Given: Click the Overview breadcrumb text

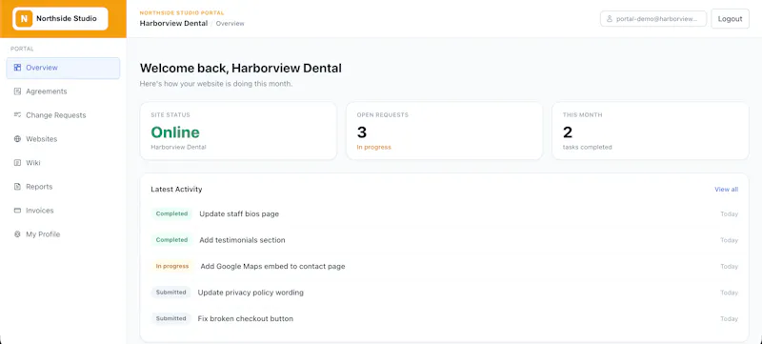Looking at the screenshot, I should coord(230,23).
